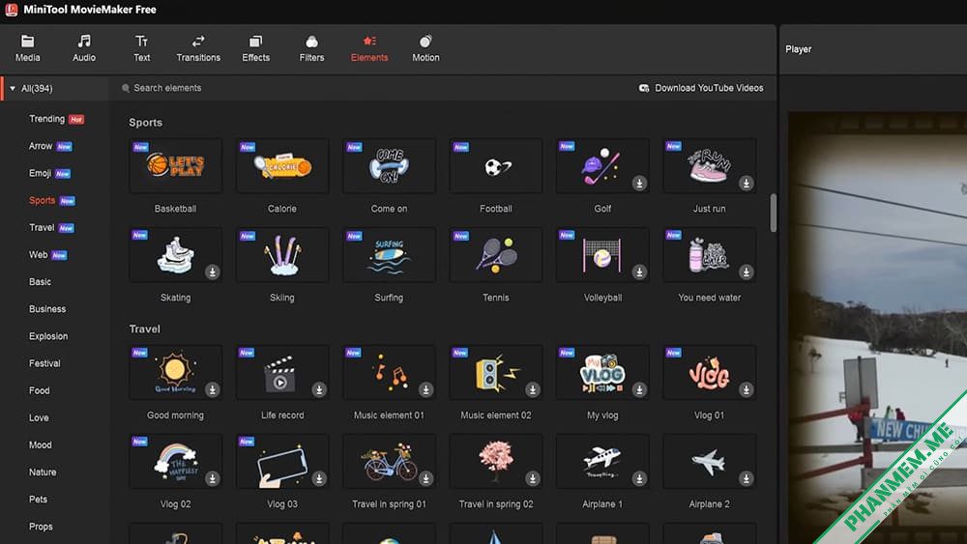Pick the Come on element
Image resolution: width=967 pixels, height=544 pixels.
tap(389, 166)
